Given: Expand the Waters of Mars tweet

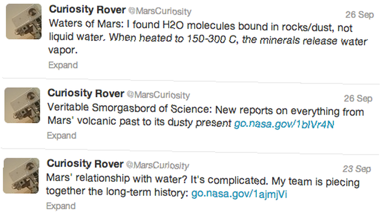Looking at the screenshot, I should click(x=63, y=65).
